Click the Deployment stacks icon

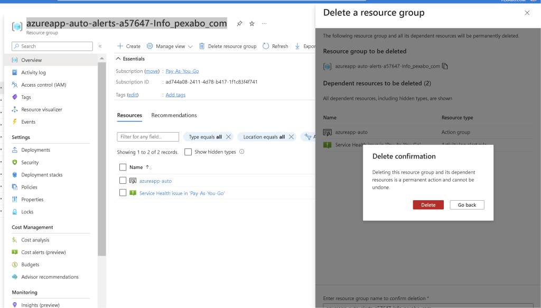pos(14,174)
